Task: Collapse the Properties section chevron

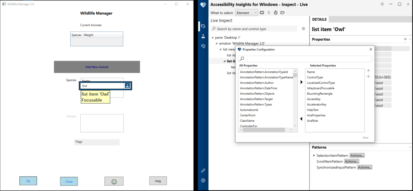Action: coord(410,39)
